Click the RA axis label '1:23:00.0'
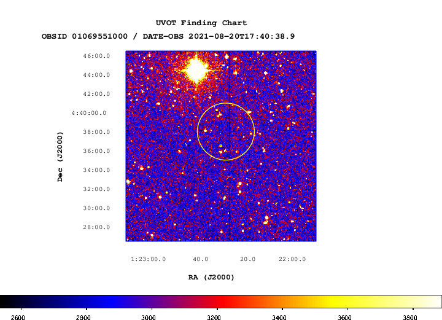442x320 pixels. point(149,259)
